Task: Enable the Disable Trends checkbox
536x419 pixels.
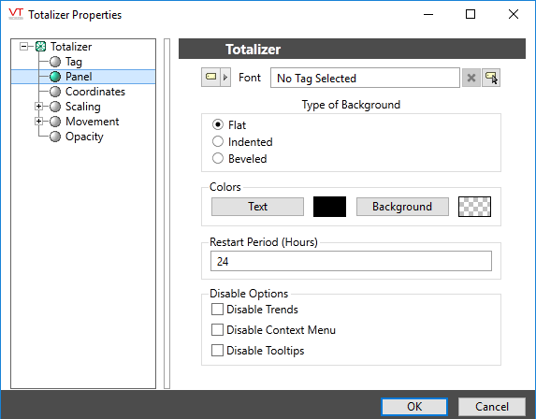Action: click(217, 310)
